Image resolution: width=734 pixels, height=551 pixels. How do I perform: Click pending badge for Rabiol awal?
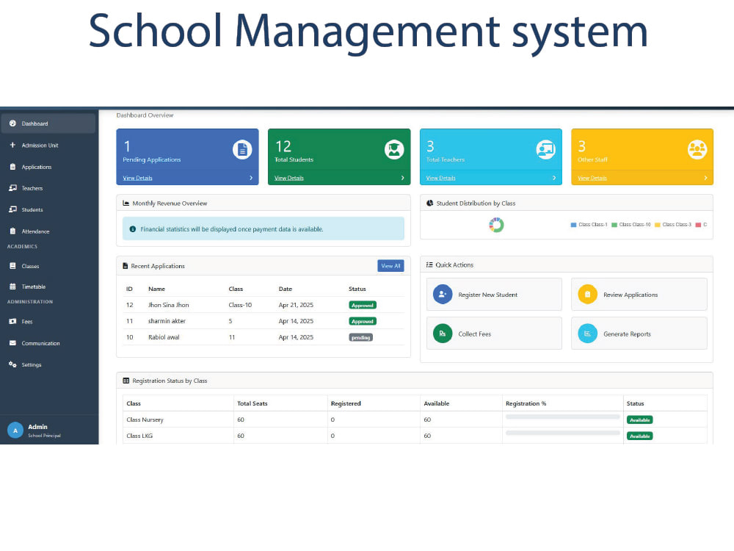click(361, 337)
